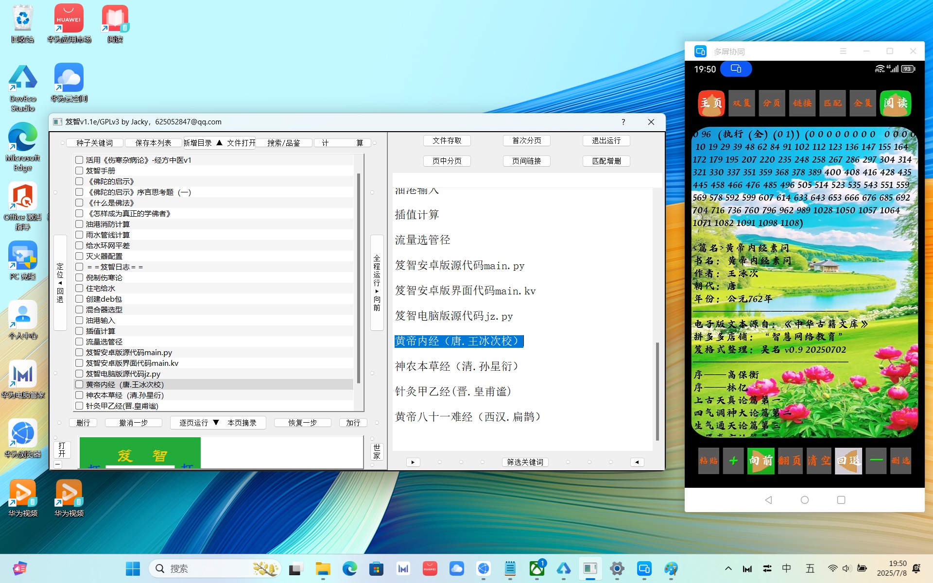Check the 倪制伤寒论 checkbox
Viewport: 933px width, 583px height.
click(x=79, y=277)
